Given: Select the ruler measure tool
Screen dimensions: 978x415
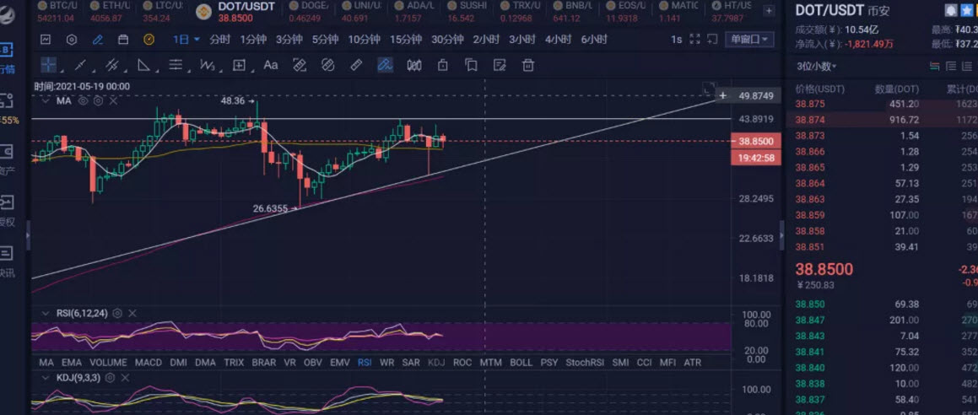Looking at the screenshot, I should tap(356, 65).
